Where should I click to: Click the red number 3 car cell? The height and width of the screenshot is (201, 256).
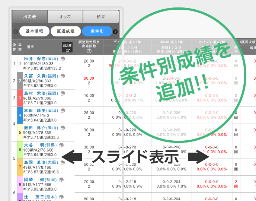(x=20, y=98)
